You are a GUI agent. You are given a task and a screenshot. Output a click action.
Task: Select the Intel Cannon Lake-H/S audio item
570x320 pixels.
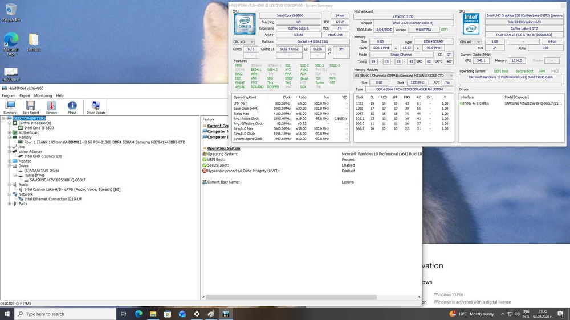pyautogui.click(x=72, y=189)
